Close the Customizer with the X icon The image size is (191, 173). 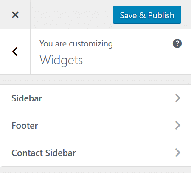point(15,15)
